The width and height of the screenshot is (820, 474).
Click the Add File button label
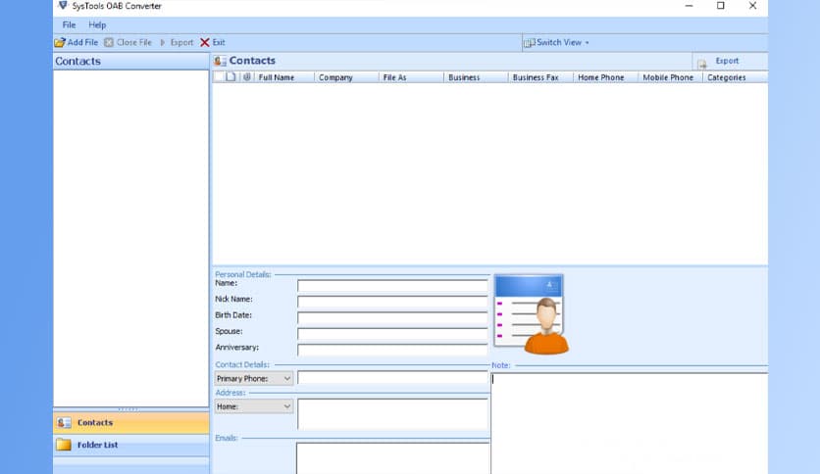pyautogui.click(x=82, y=42)
